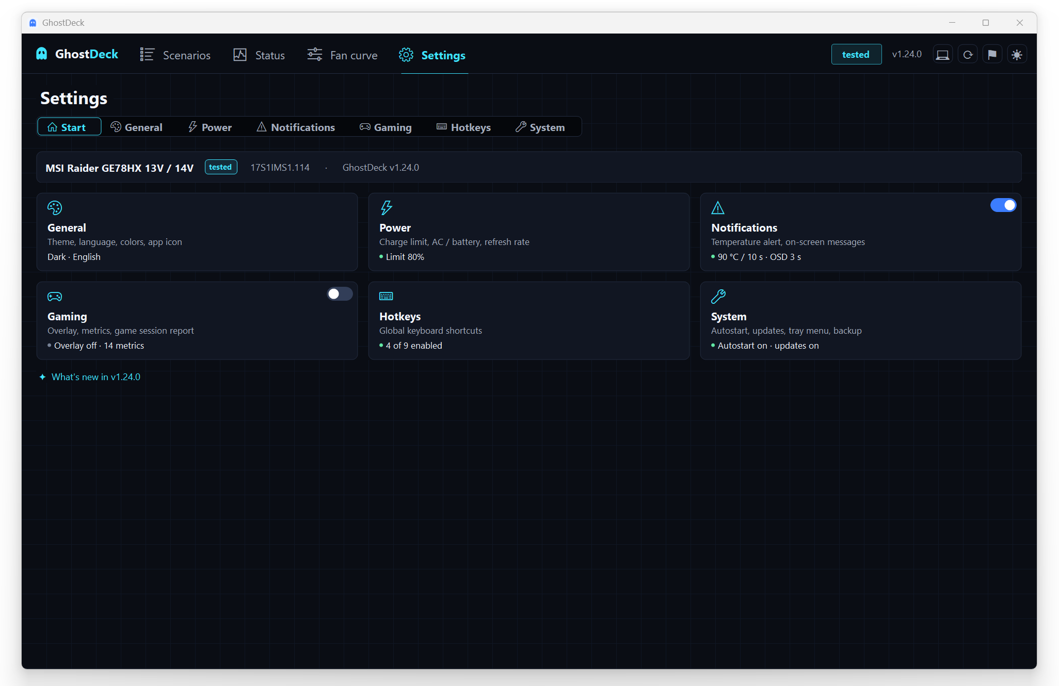
Task: Open the Status page
Action: click(x=259, y=55)
